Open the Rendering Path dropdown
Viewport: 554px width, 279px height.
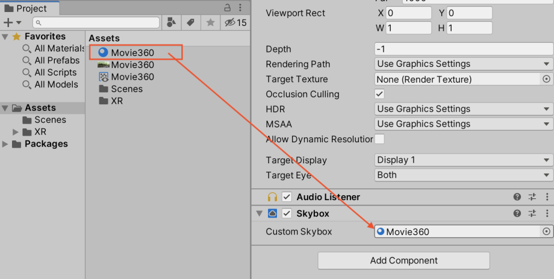click(x=464, y=64)
